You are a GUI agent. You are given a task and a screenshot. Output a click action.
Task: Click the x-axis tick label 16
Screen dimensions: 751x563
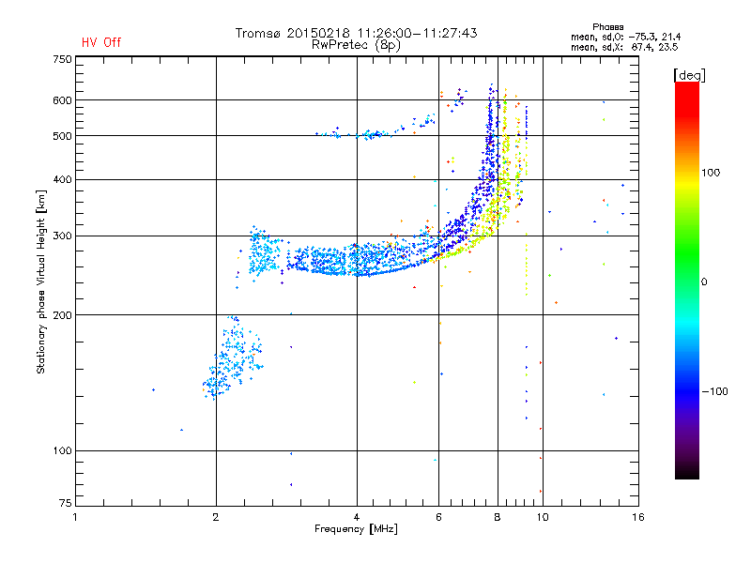tap(638, 517)
